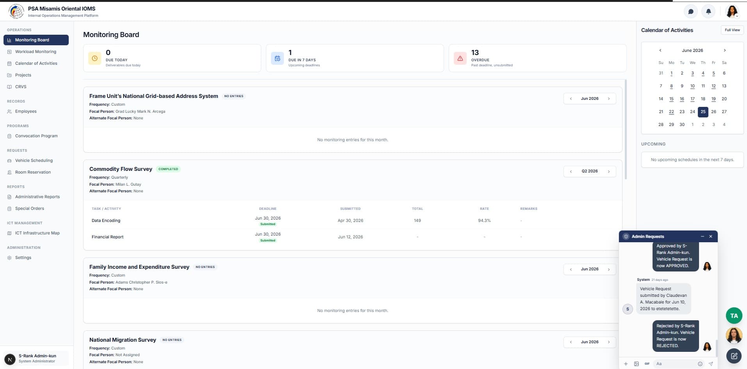Open Calendar of Activities in sidebar

coord(36,63)
